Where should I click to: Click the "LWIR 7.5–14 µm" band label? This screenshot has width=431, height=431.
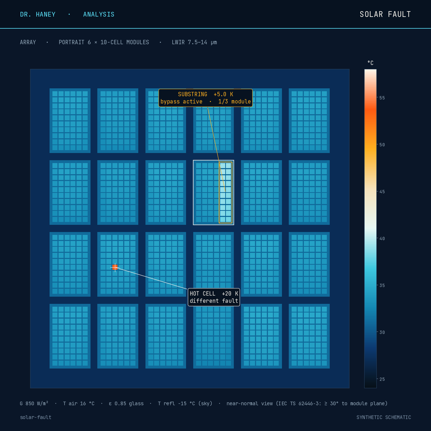pos(194,42)
